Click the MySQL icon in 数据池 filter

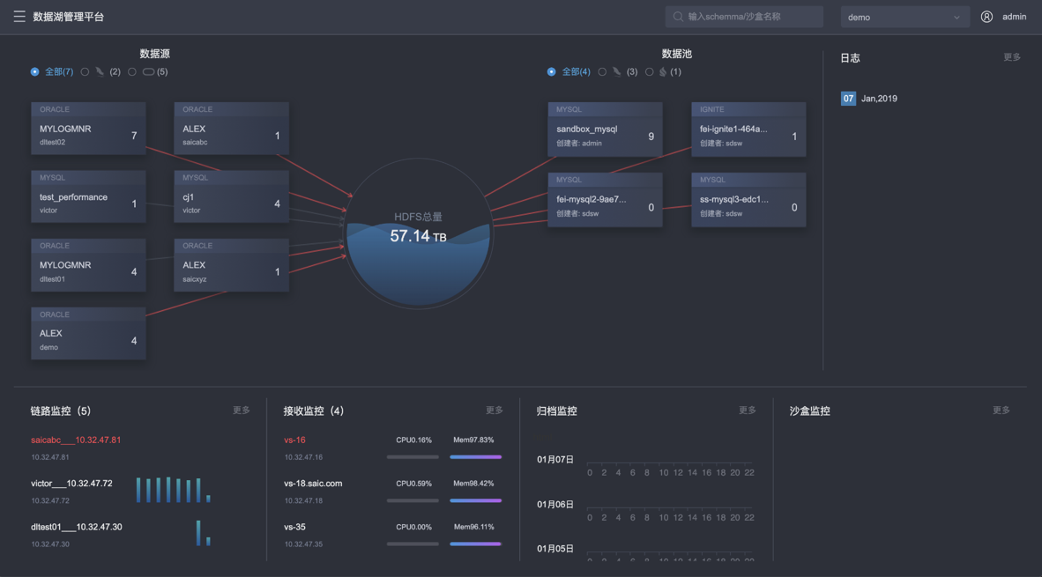617,72
